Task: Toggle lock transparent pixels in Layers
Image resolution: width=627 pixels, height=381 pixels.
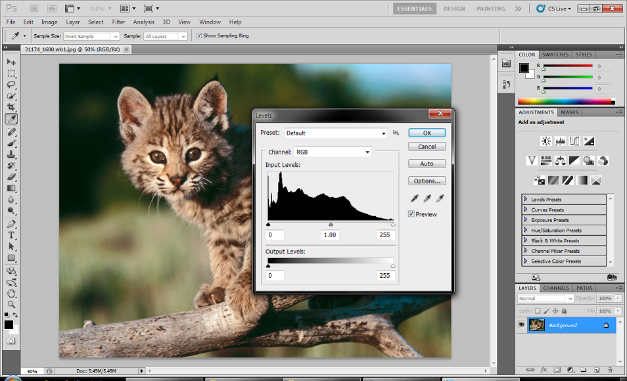Action: tap(538, 311)
